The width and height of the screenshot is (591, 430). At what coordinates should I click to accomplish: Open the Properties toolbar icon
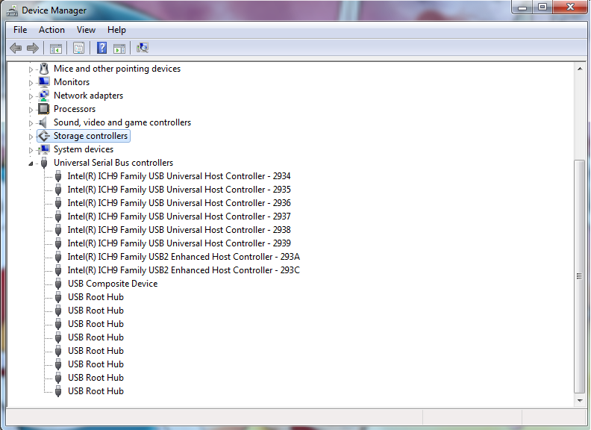pyautogui.click(x=79, y=49)
